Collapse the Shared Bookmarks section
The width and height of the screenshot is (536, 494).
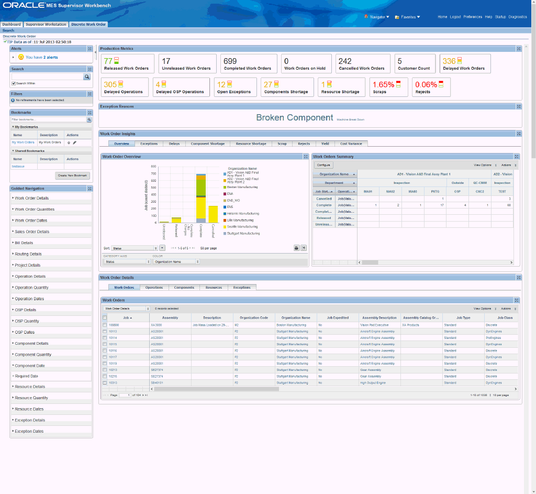[x=13, y=151]
